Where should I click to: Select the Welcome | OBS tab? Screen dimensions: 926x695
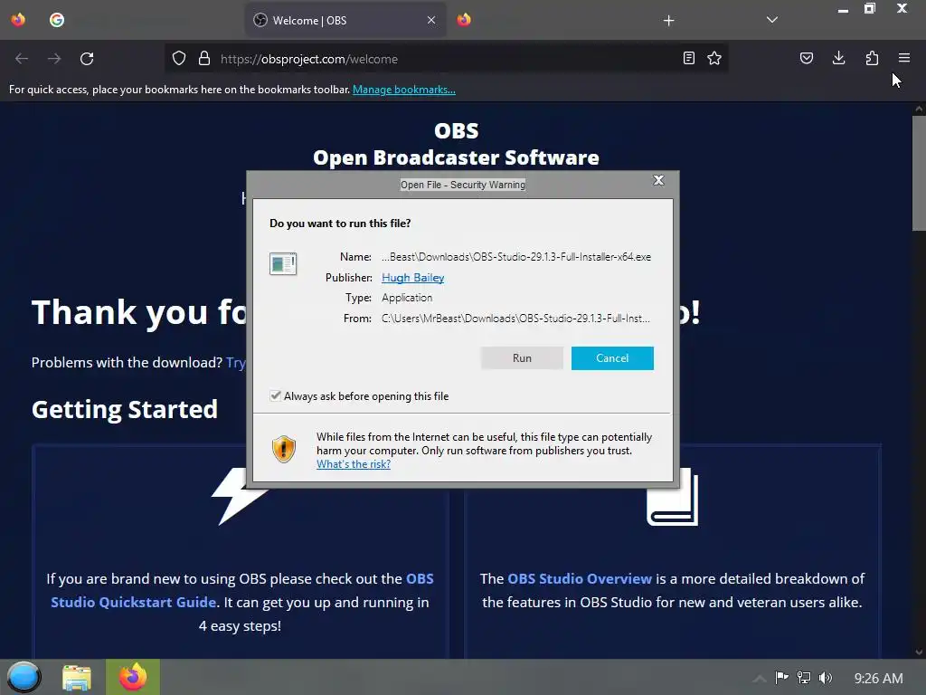tap(345, 20)
